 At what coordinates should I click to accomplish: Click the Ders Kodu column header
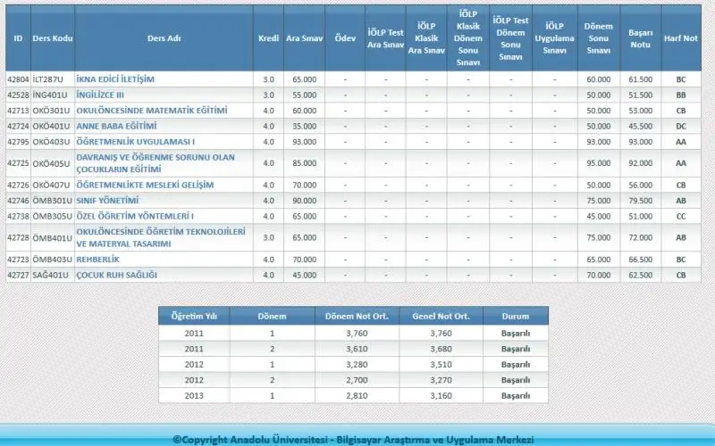52,39
